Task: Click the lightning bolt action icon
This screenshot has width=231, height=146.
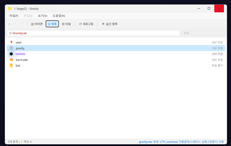Action: tap(21, 142)
